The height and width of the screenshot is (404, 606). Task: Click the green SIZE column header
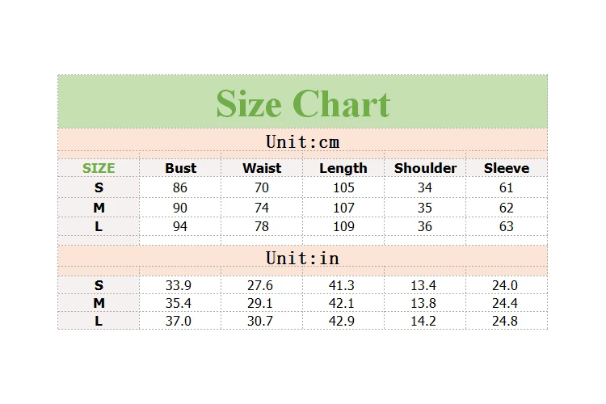coord(99,168)
